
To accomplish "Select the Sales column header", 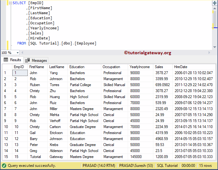I will [x=163, y=67].
